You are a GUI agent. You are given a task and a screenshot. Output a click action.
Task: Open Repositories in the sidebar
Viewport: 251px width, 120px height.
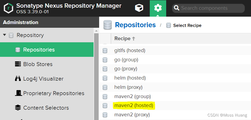coord(47,50)
